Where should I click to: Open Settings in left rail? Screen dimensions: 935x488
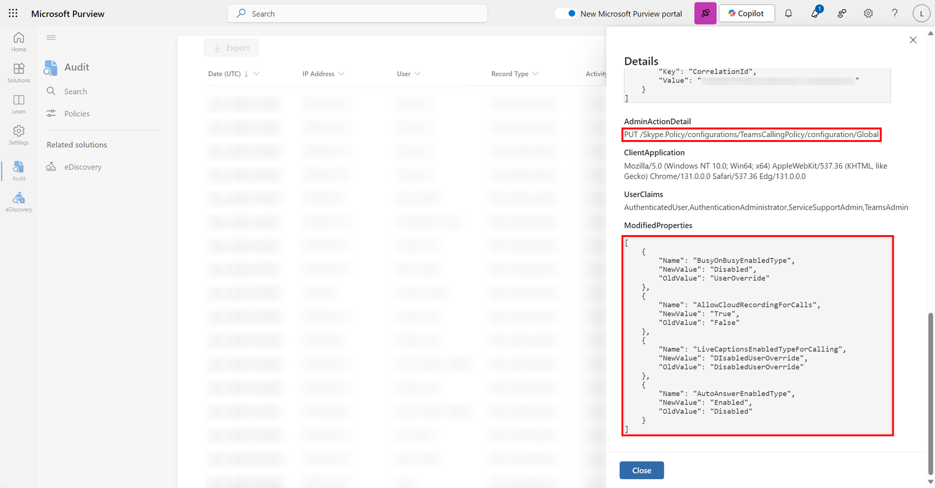click(19, 135)
